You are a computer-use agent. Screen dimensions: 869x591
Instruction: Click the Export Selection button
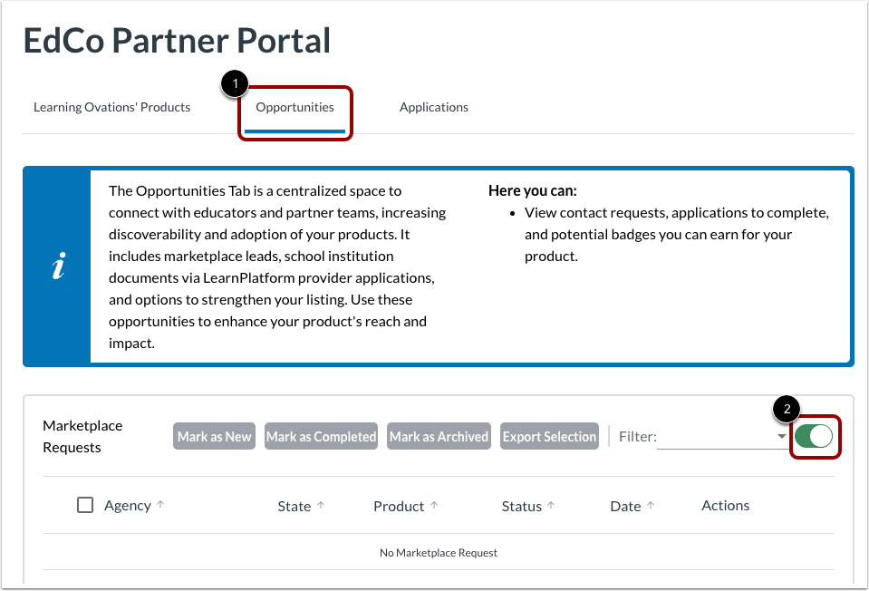point(549,436)
